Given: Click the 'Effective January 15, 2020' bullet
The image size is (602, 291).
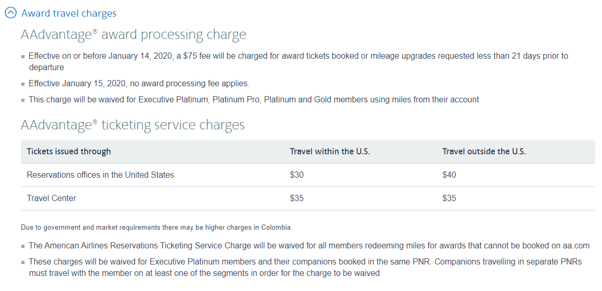Looking at the screenshot, I should [x=139, y=83].
